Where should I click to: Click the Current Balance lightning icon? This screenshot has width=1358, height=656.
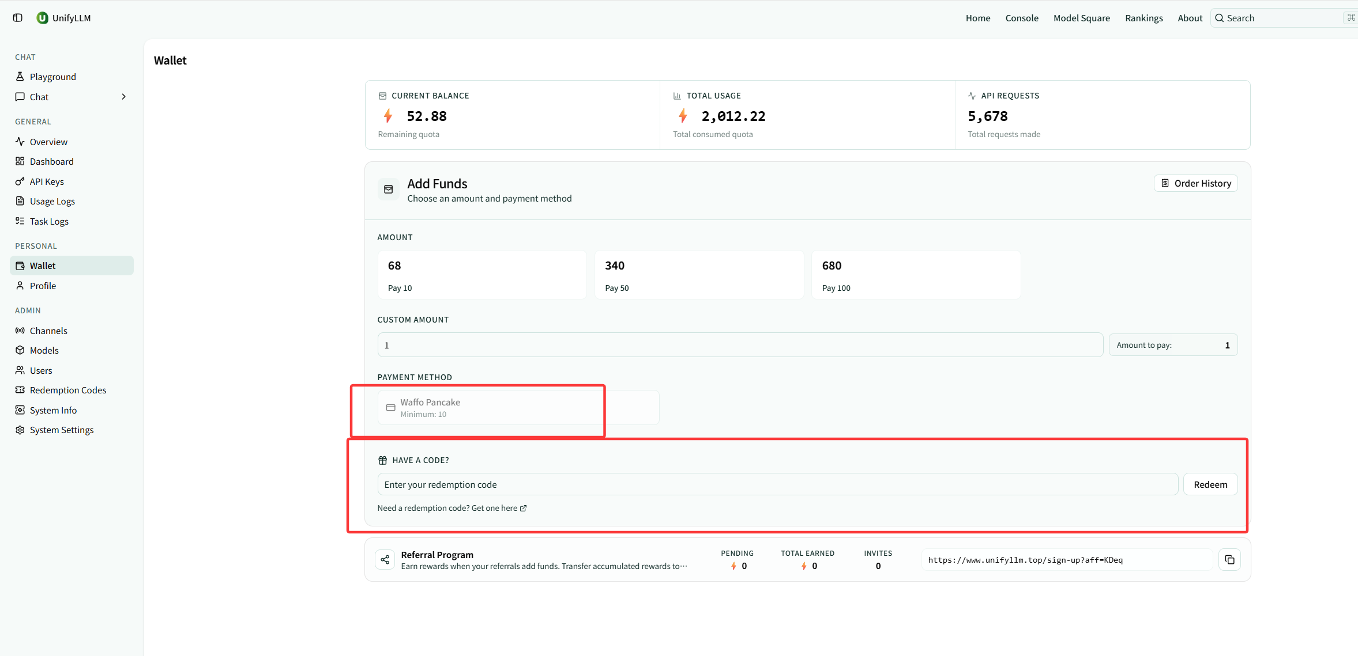pos(388,116)
